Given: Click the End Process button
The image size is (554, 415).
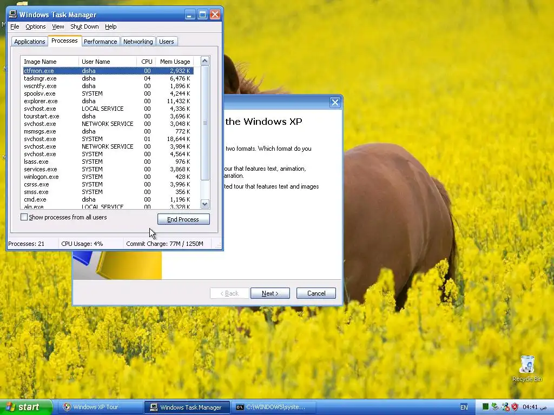Looking at the screenshot, I should click(x=183, y=219).
